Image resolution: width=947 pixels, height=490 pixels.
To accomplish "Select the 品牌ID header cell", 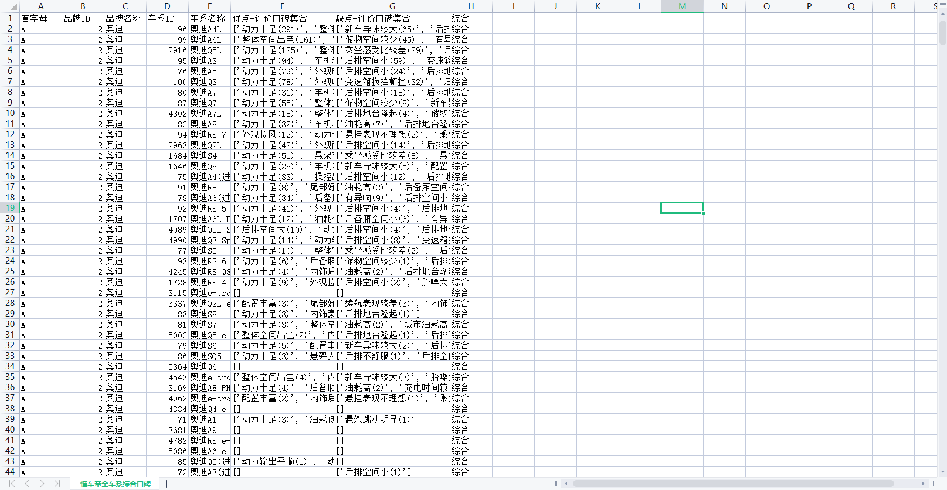I will click(83, 18).
